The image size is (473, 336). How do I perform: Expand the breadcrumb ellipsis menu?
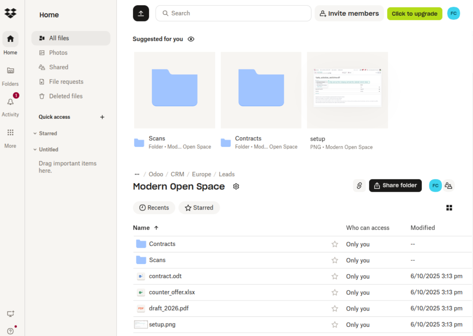coord(136,174)
